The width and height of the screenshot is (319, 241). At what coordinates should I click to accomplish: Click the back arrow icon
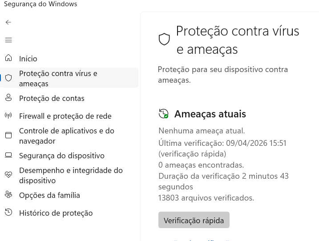8,22
